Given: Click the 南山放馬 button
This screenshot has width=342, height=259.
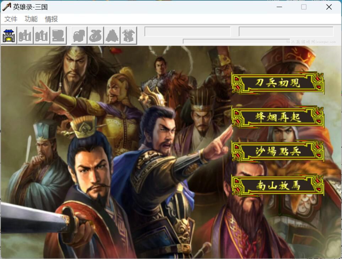Looking at the screenshot, I should [278, 185].
